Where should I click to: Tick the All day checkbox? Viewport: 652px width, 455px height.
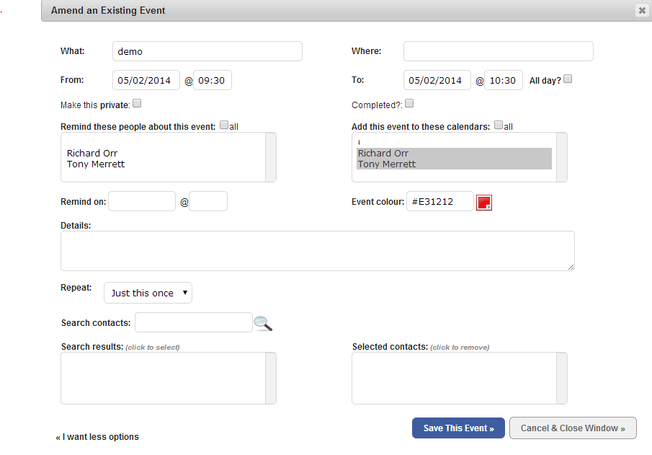click(568, 79)
